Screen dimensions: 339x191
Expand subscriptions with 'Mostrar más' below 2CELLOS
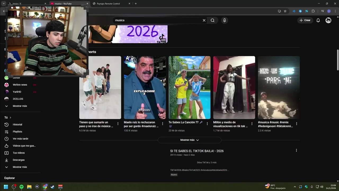tap(20, 106)
